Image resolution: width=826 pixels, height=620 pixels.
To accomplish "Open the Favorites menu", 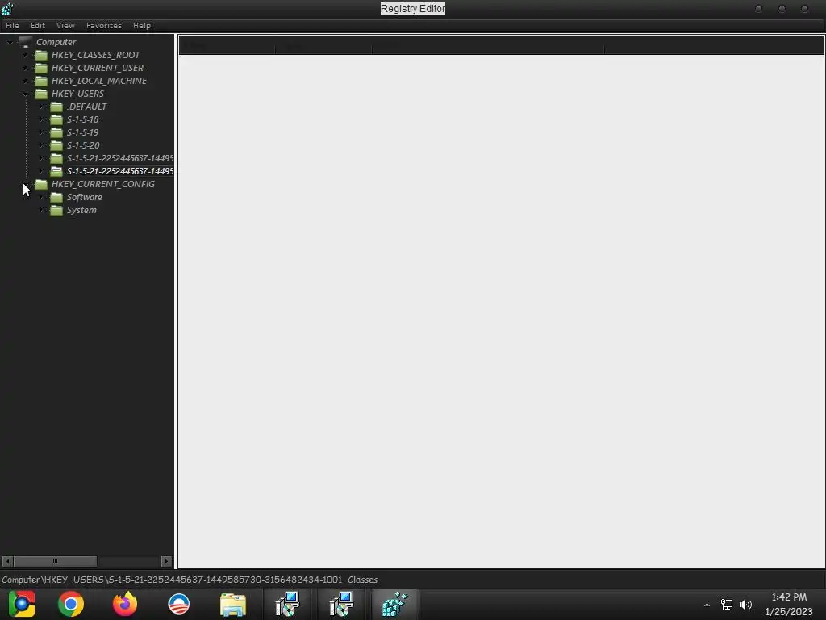I will [x=104, y=25].
